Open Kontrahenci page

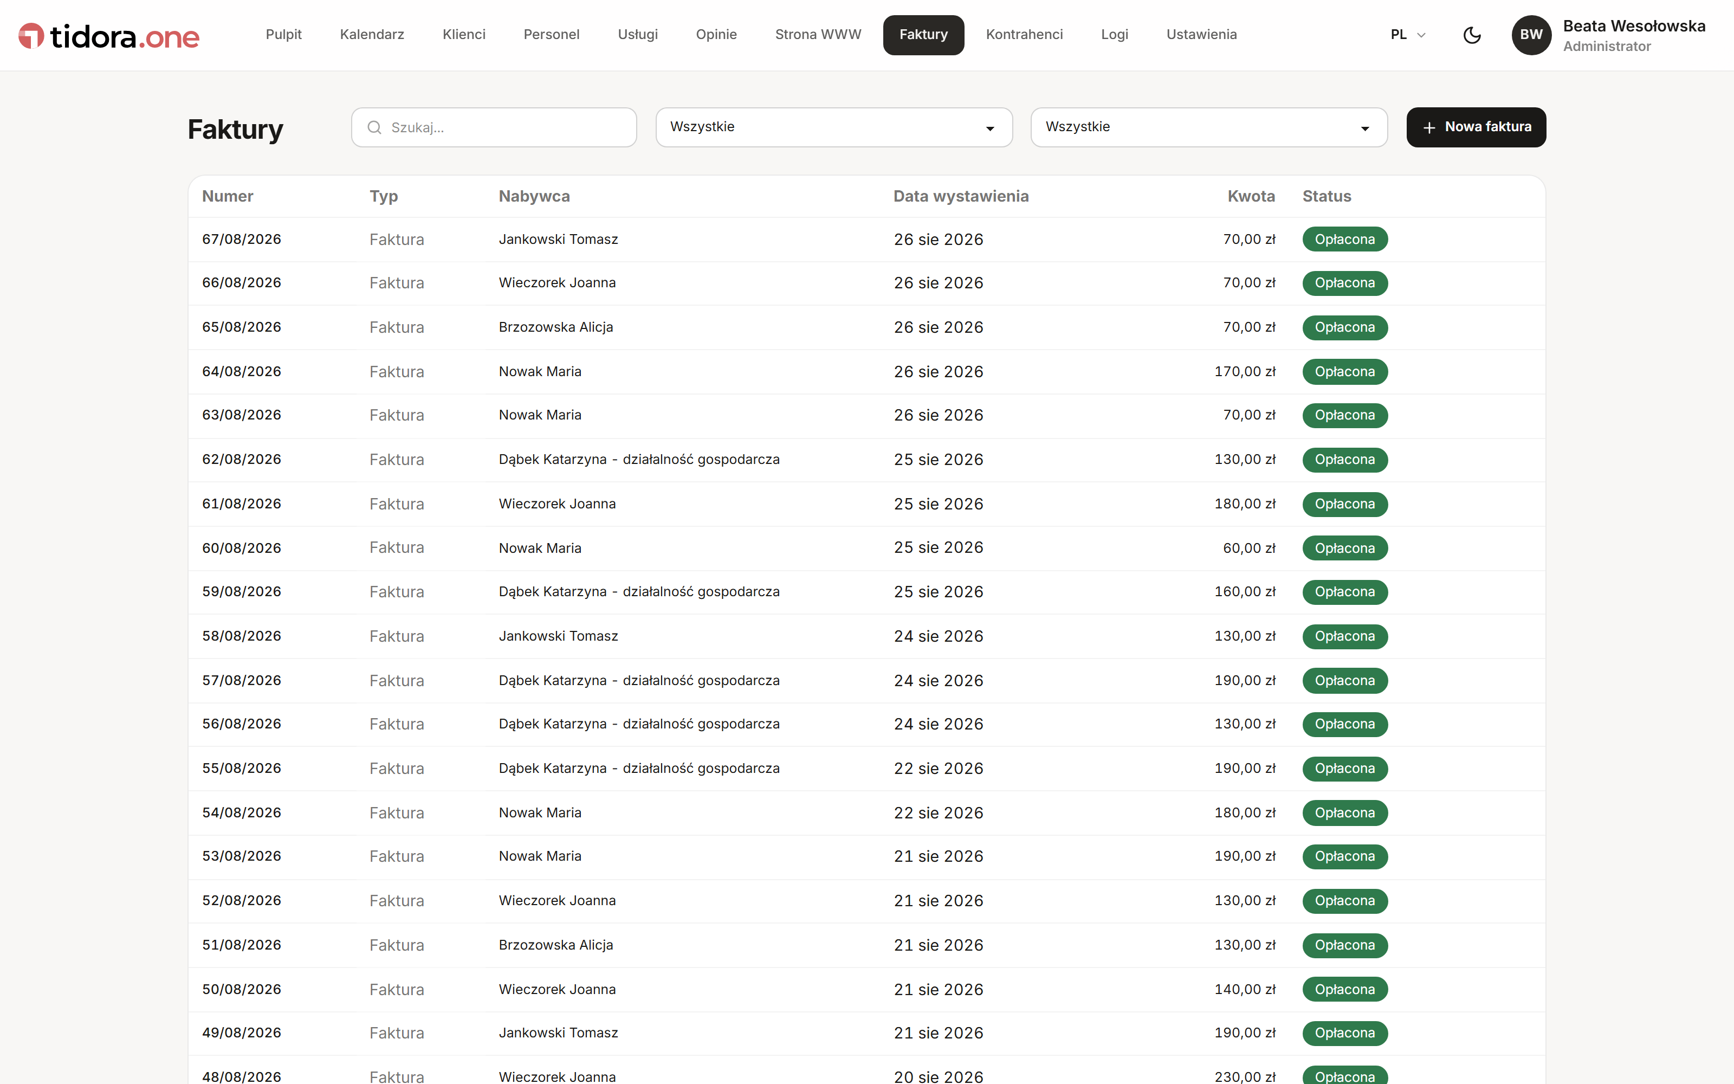(1025, 35)
